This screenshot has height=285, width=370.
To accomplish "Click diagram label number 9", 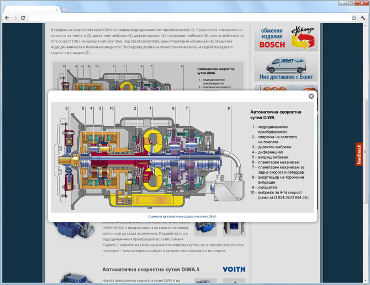I will pyautogui.click(x=229, y=109).
